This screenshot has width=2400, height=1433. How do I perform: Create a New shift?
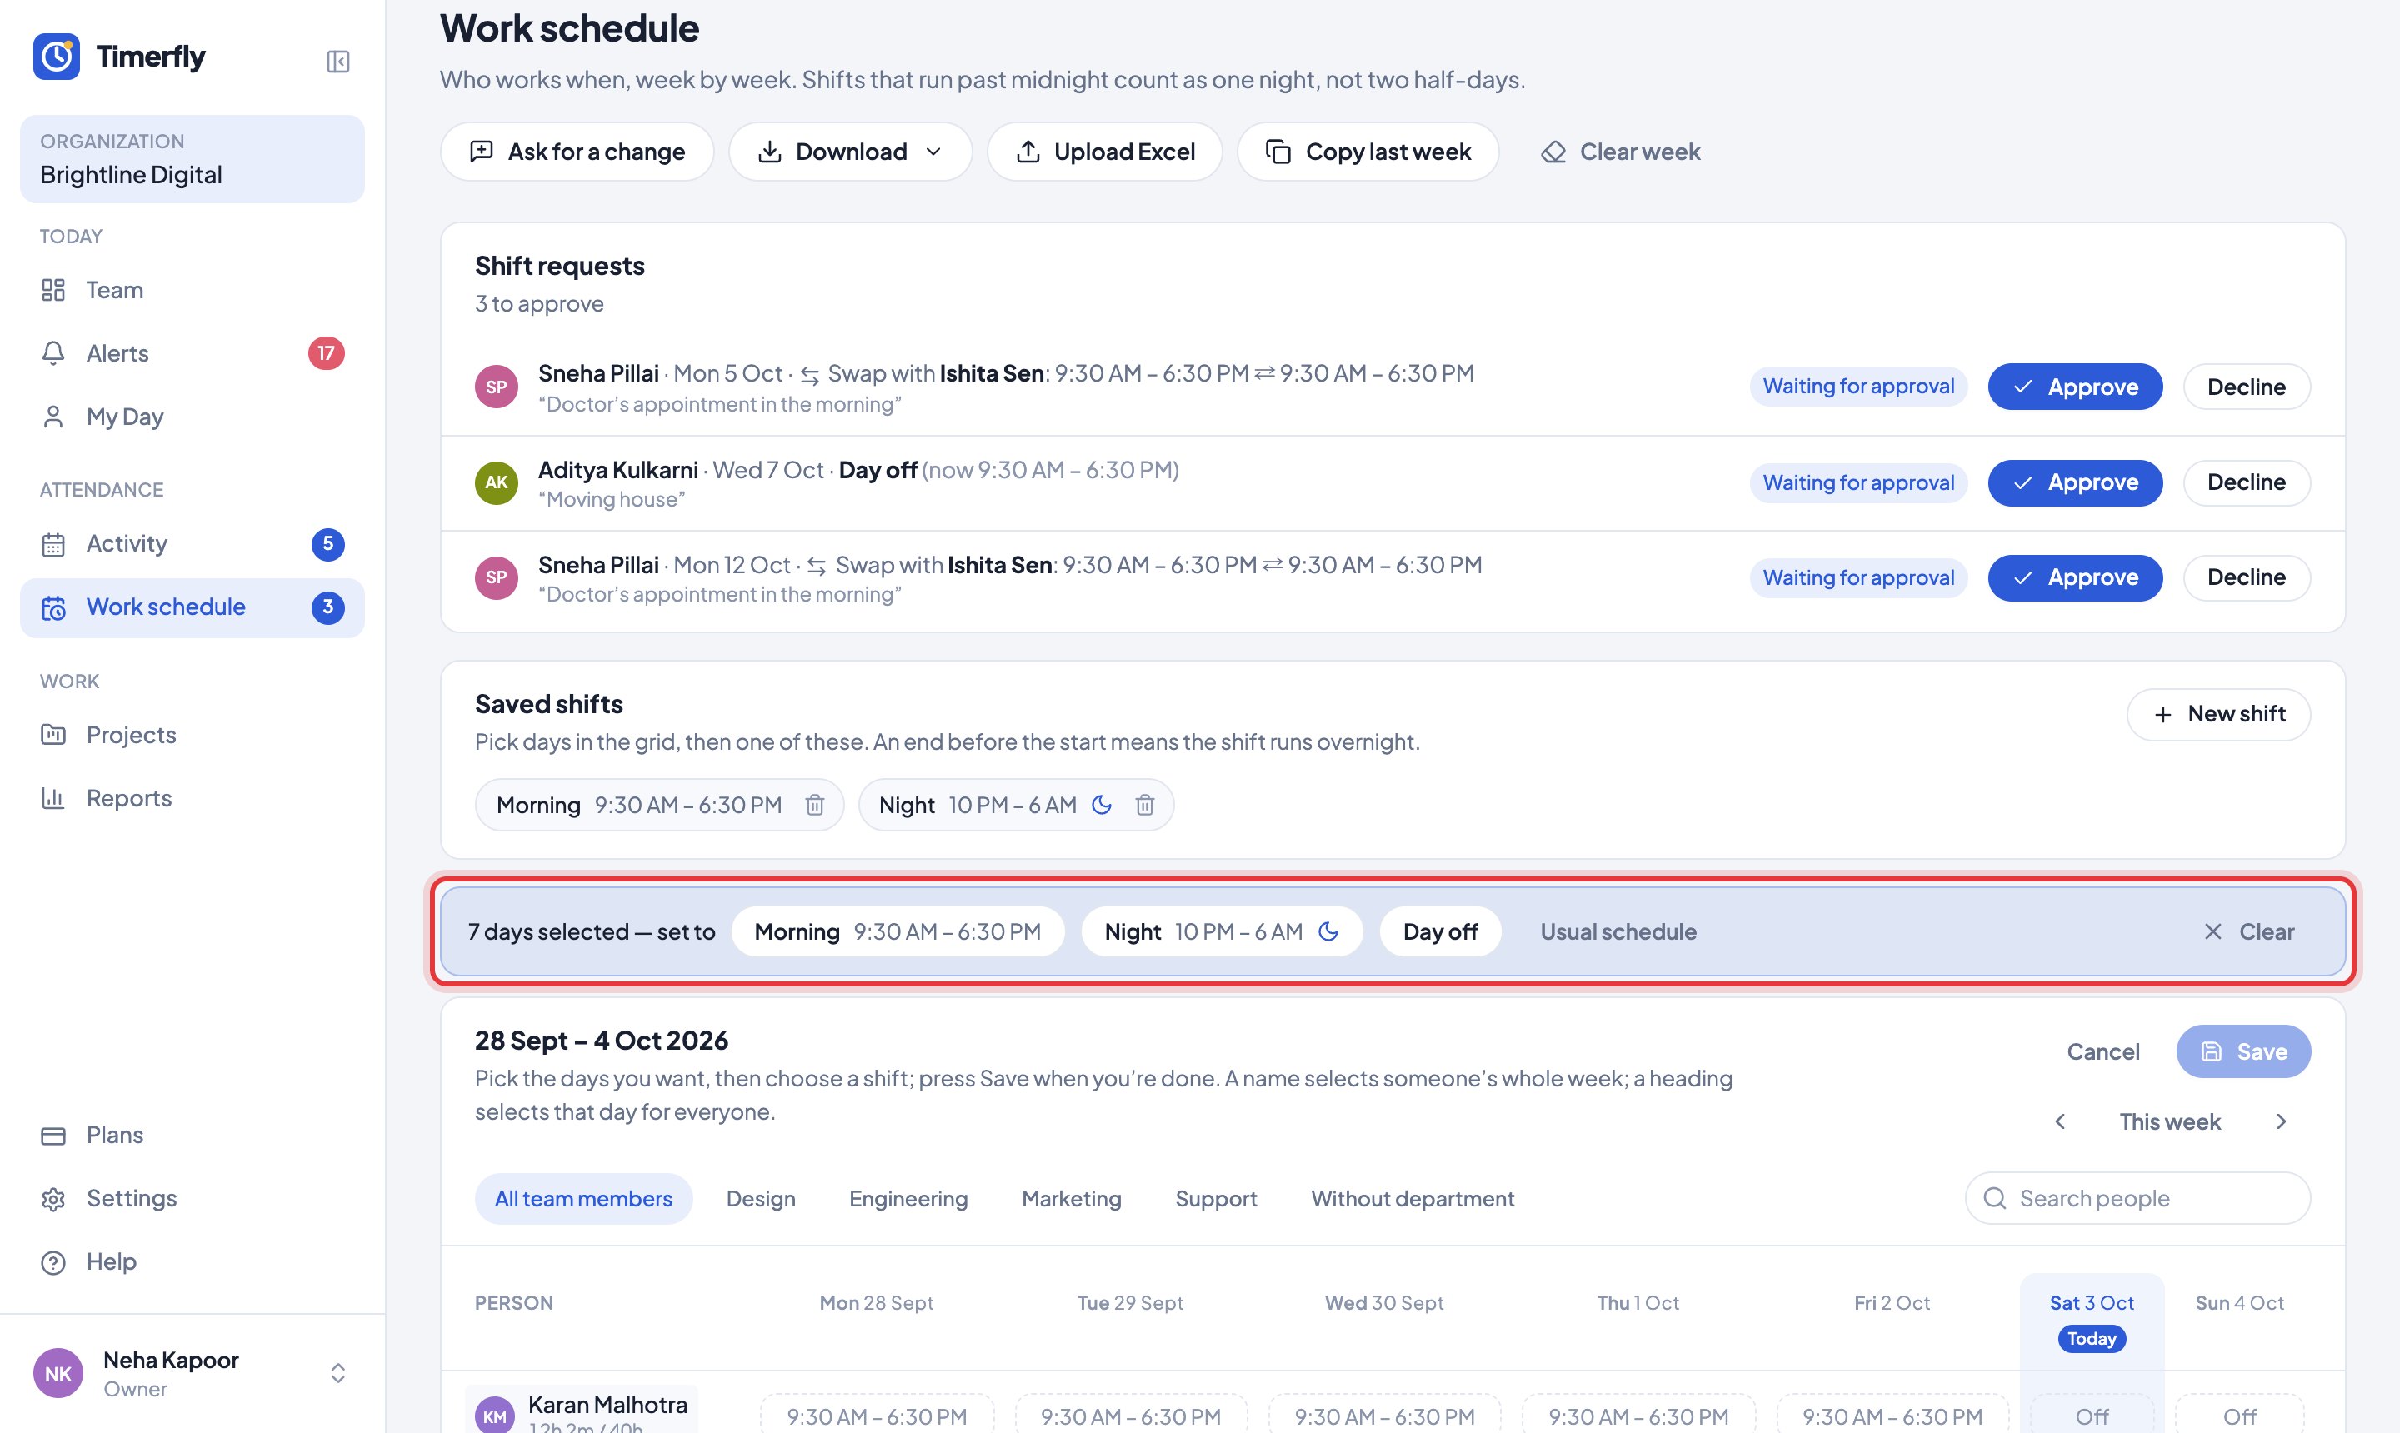pyautogui.click(x=2218, y=714)
